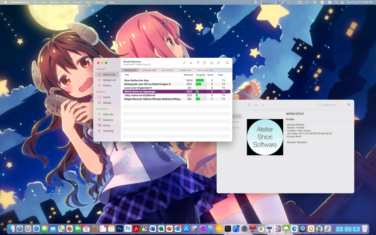
Task: Select Anime under the Search section
Action: pyautogui.click(x=107, y=97)
